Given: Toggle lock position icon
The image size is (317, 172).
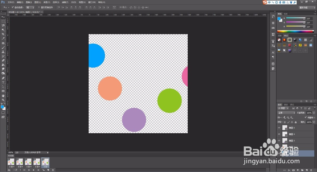Looking at the screenshot, I should pos(292,122).
